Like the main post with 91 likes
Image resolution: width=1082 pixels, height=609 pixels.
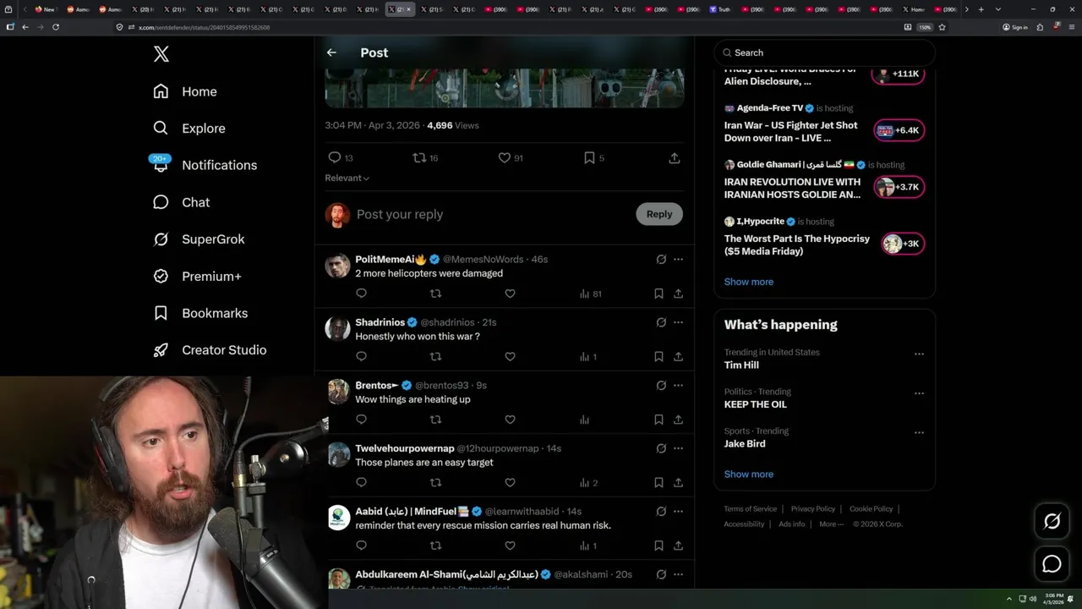pos(505,158)
